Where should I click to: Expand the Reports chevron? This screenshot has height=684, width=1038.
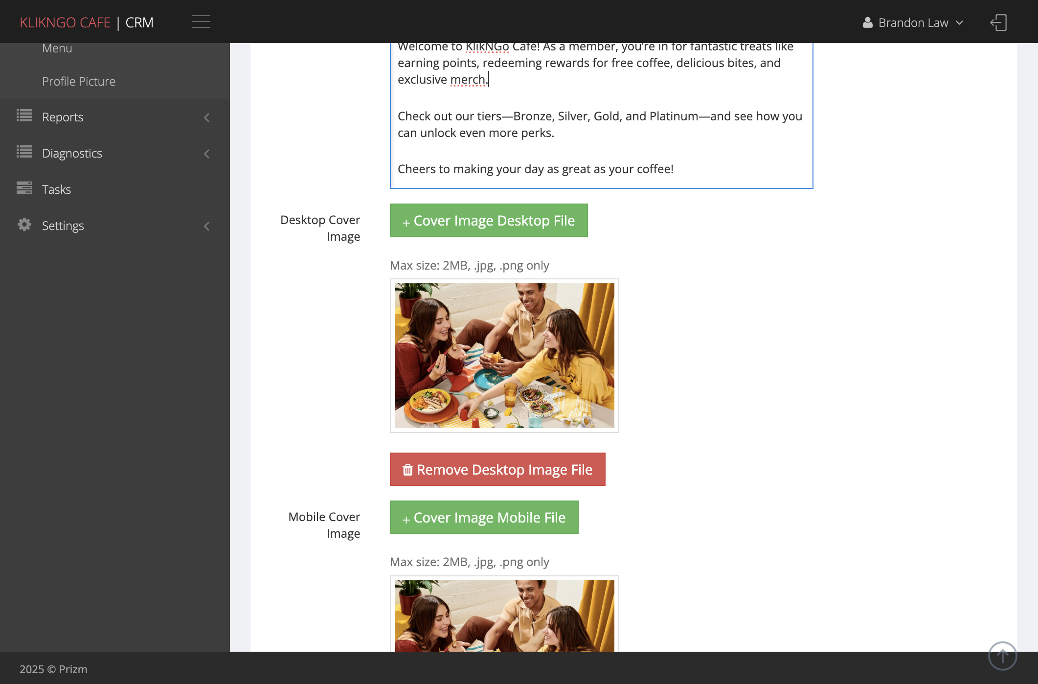click(207, 117)
